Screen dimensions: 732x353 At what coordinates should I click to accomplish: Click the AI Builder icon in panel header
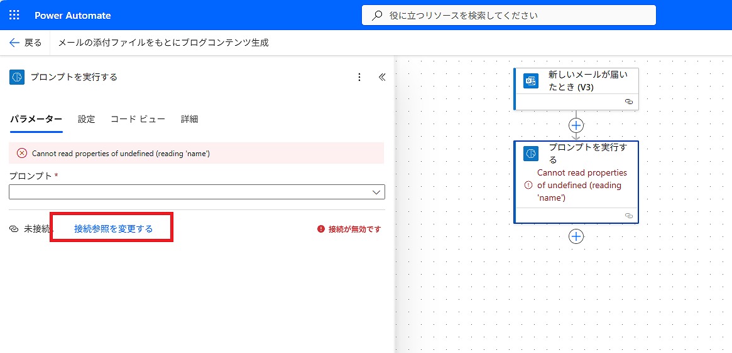[x=17, y=76]
